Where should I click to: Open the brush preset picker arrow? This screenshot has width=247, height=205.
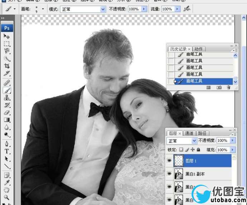[x=43, y=9]
